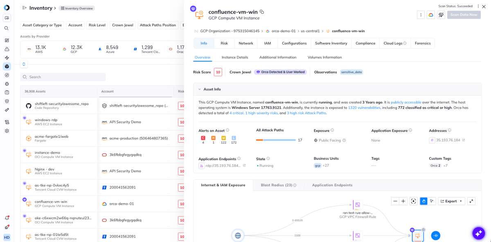Open the 3 high risk Attack Paths link

coord(306,113)
